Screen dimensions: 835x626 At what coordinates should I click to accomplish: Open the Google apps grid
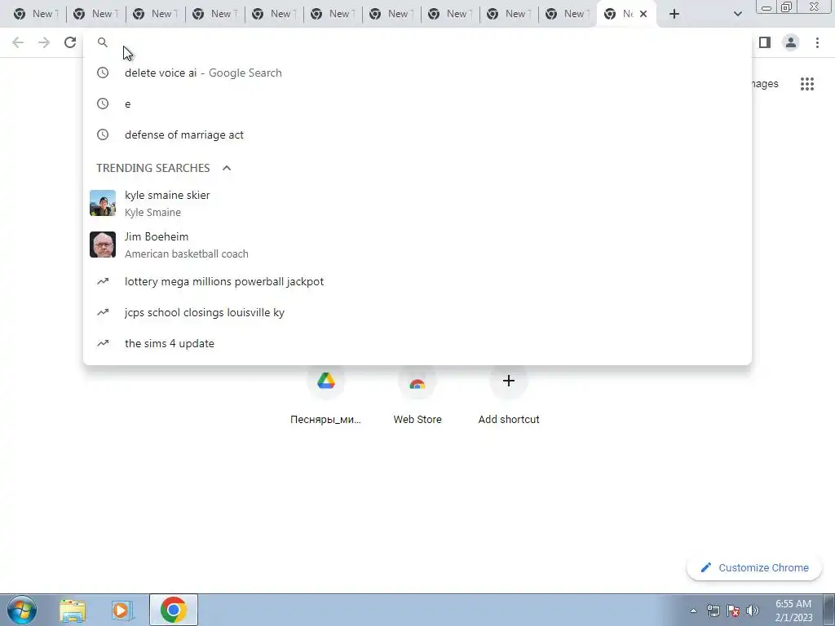tap(807, 84)
